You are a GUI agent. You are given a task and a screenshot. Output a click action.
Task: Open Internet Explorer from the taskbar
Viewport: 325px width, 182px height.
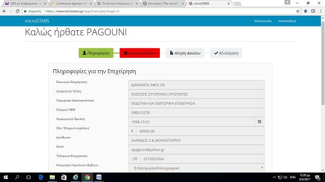[x=76, y=177]
